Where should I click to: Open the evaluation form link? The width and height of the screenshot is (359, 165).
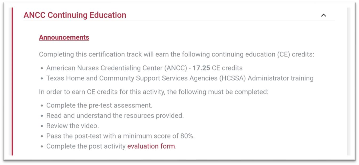(x=151, y=146)
